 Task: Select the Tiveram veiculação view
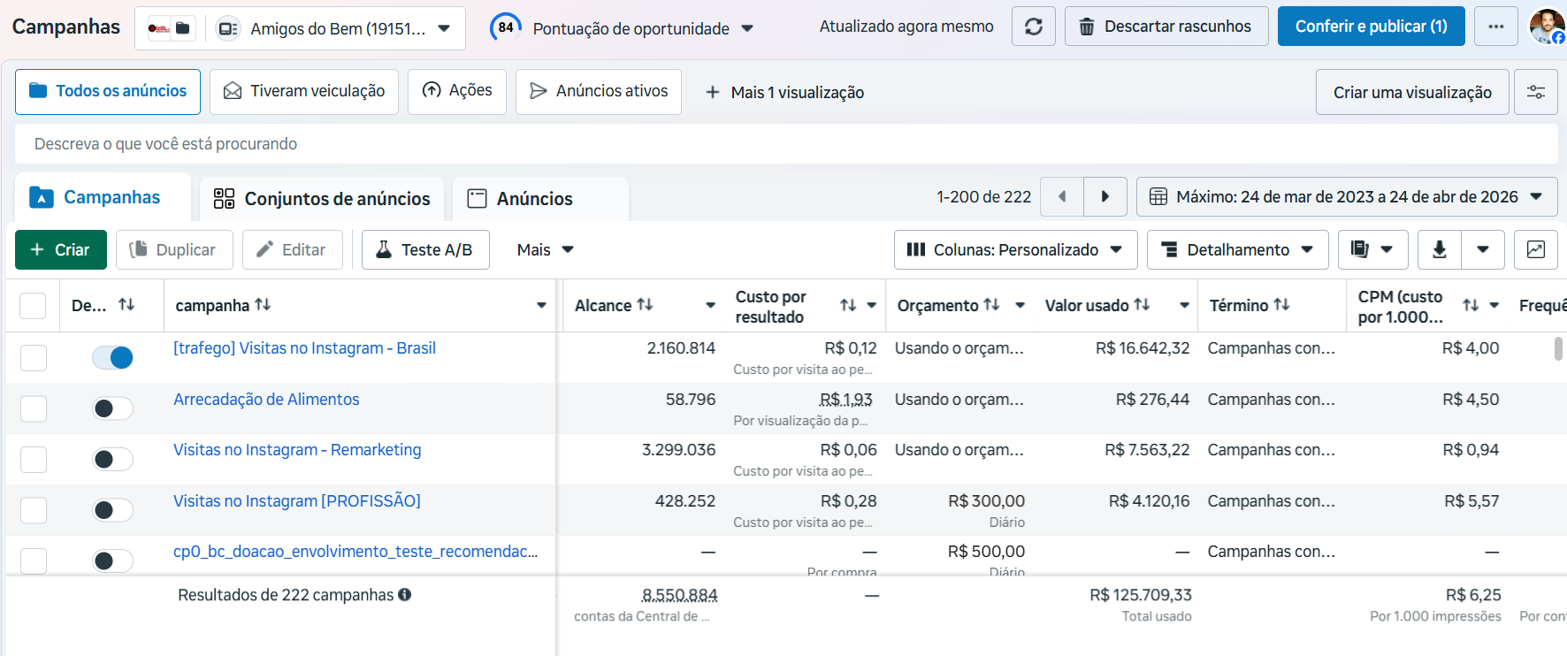304,91
